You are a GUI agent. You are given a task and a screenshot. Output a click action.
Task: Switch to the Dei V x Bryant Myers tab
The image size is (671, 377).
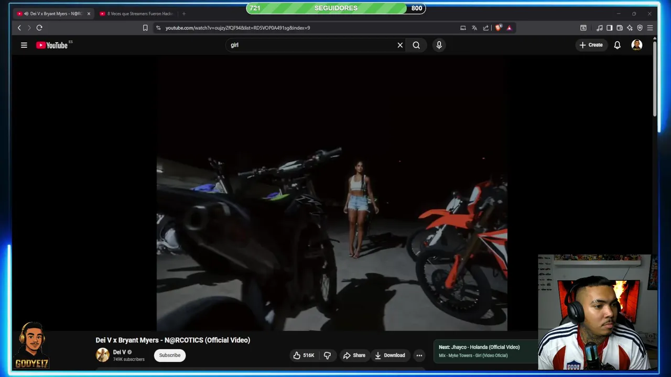pyautogui.click(x=53, y=14)
